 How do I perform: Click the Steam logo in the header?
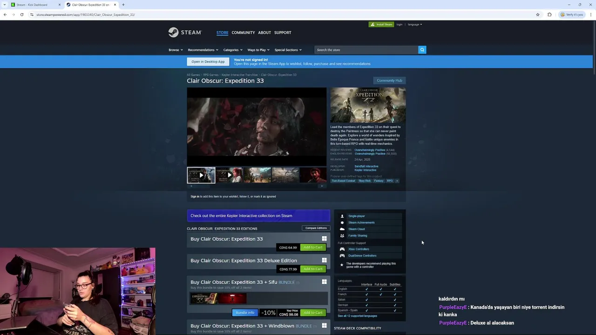(185, 32)
